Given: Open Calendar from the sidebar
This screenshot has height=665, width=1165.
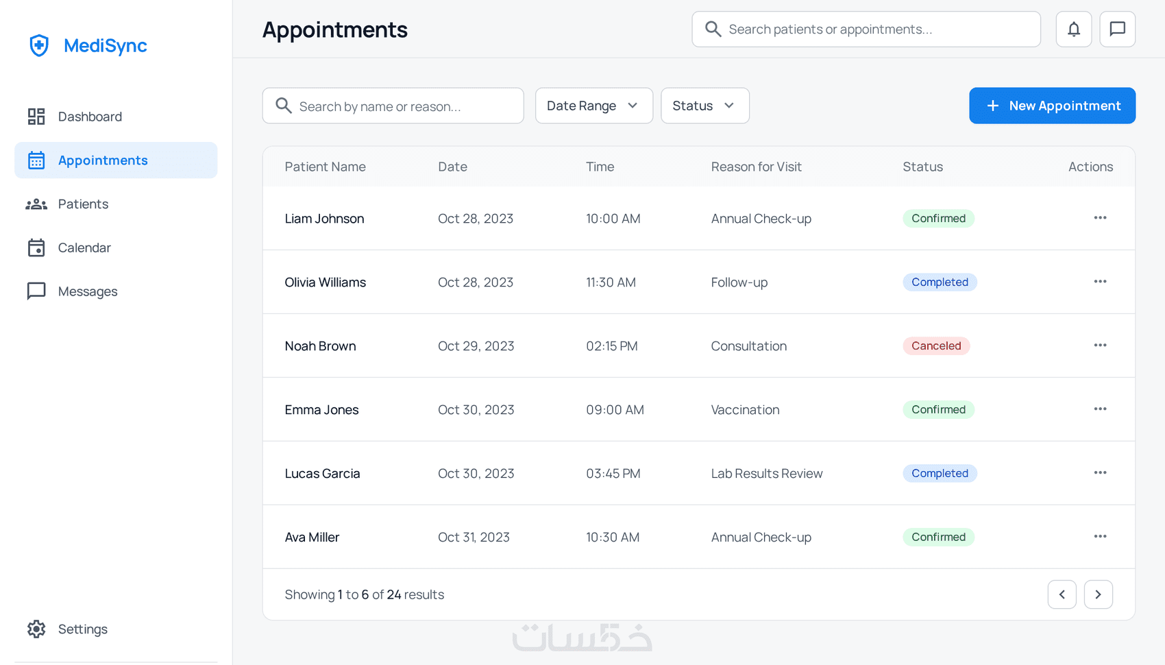Looking at the screenshot, I should click(84, 248).
